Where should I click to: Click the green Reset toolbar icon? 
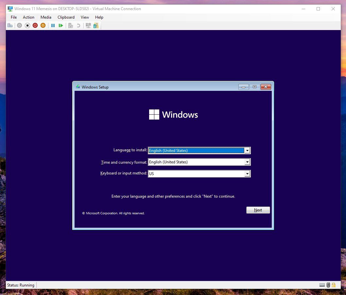coord(61,25)
